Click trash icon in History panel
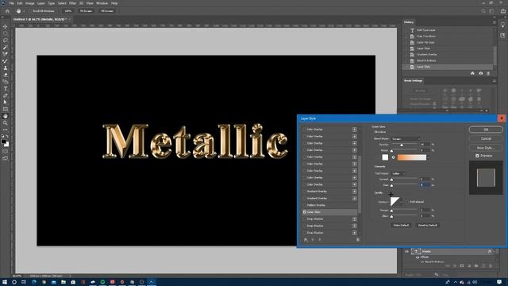This screenshot has width=508, height=286. pyautogui.click(x=488, y=73)
